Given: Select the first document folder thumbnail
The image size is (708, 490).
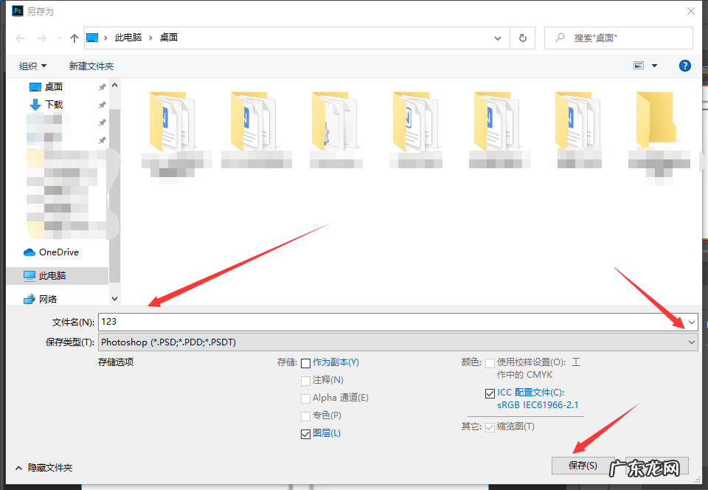Looking at the screenshot, I should 173,121.
